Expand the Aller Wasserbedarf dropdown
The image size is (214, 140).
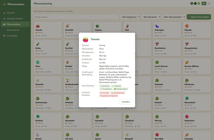[174, 17]
